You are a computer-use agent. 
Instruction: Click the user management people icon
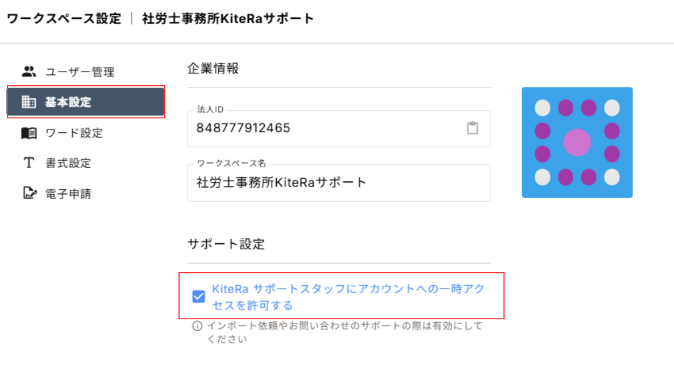tap(28, 72)
